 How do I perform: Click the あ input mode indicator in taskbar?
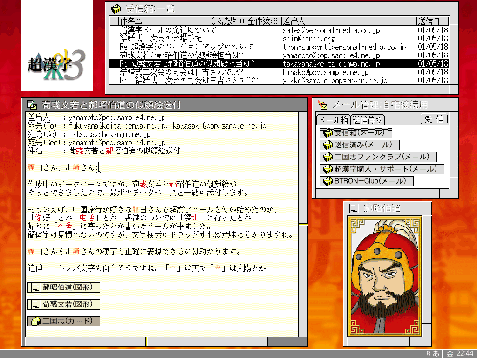tap(436, 353)
